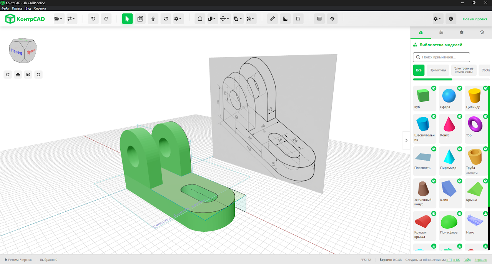This screenshot has width=492, height=264.
Task: Toggle the grid display icon
Action: tap(319, 19)
